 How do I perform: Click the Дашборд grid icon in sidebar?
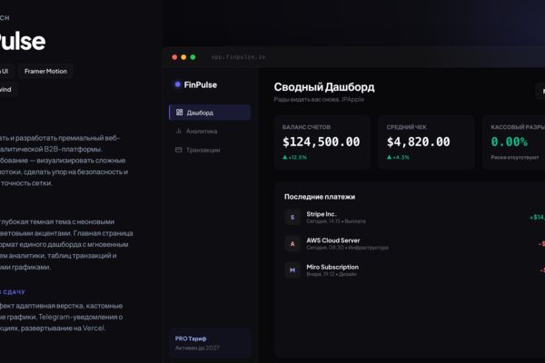(x=179, y=113)
